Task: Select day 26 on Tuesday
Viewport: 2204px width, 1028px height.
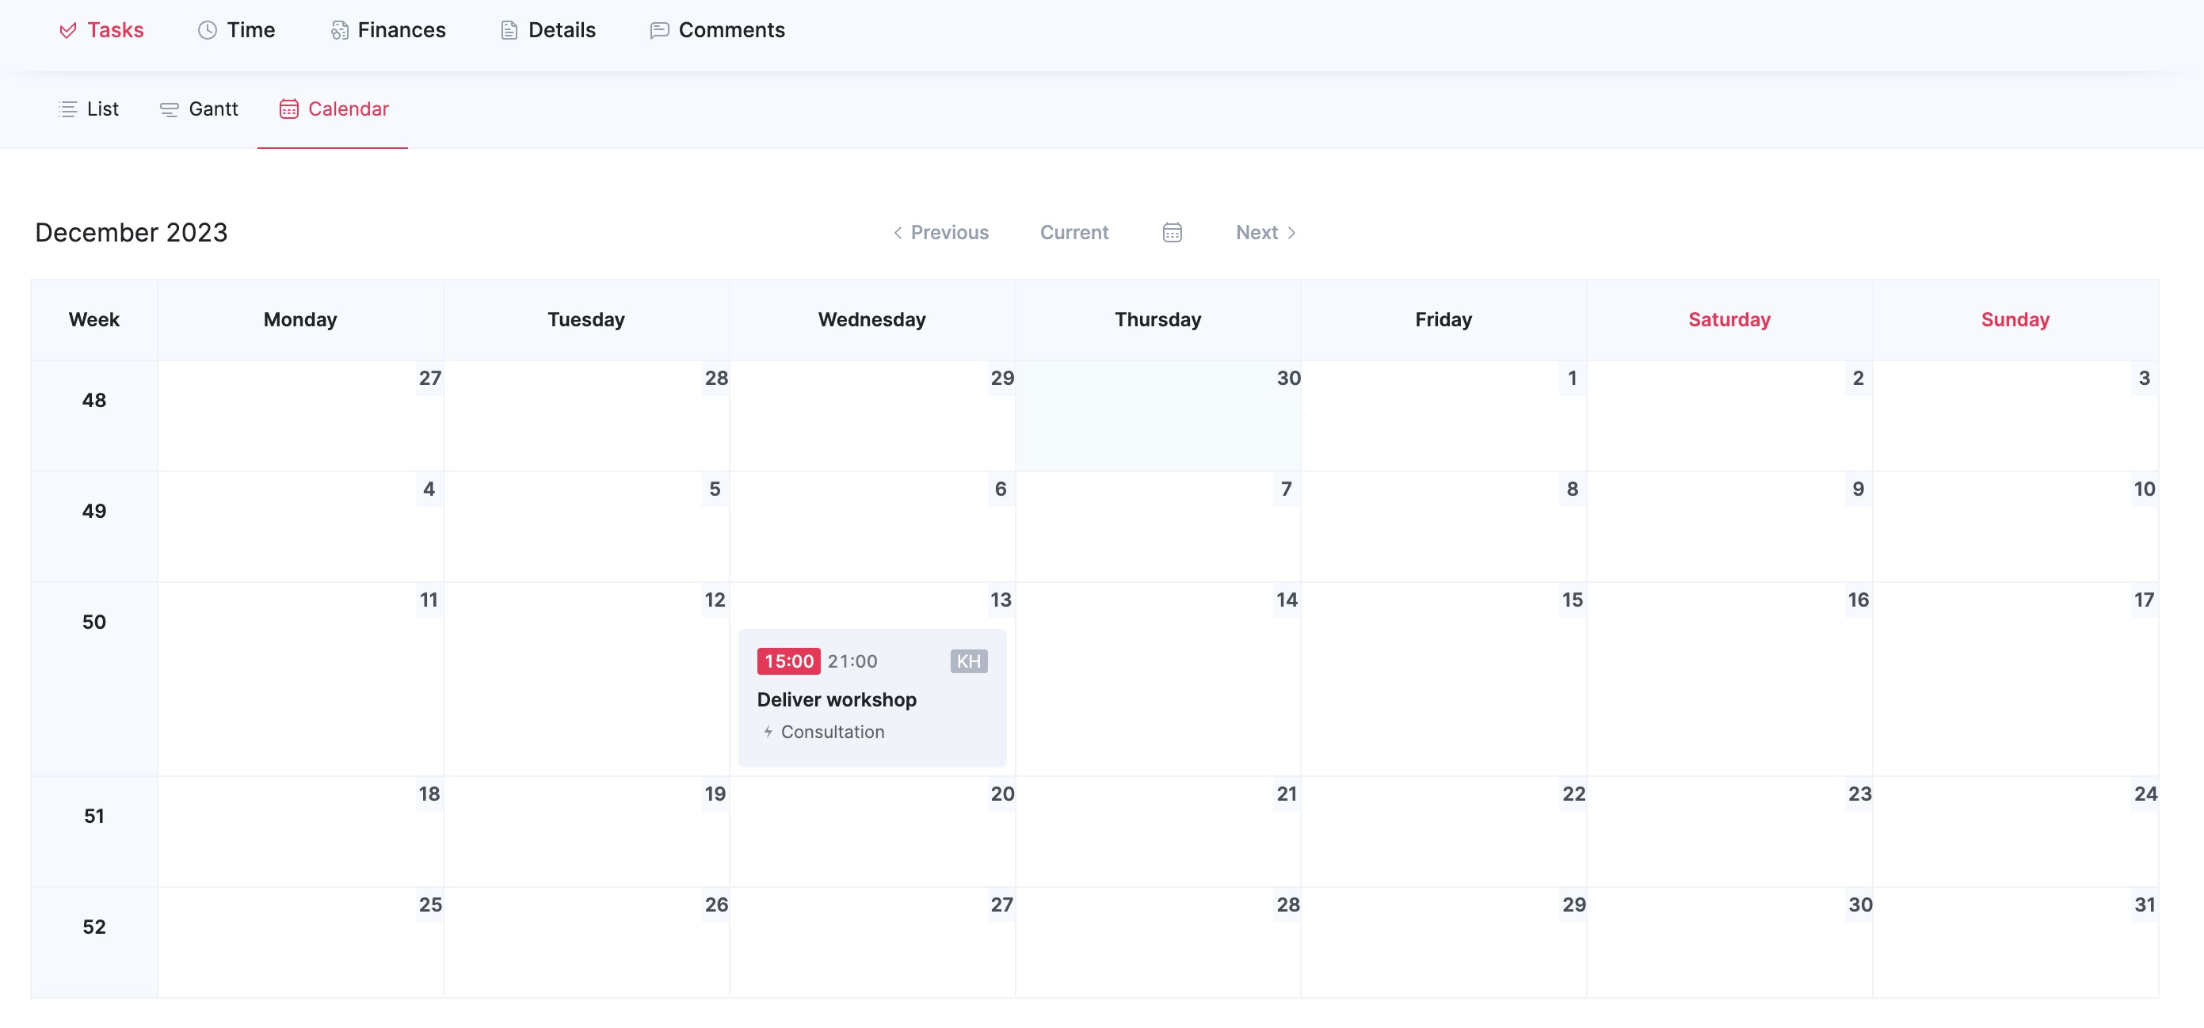Action: [x=586, y=942]
